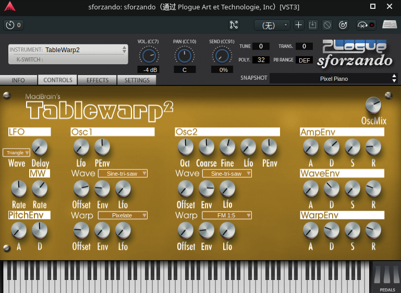
Task: Open the SNAPSHOT Pixel Piano selector
Action: 334,79
